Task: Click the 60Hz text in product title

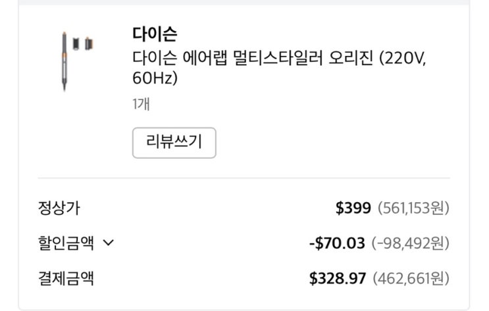Action: (155, 78)
